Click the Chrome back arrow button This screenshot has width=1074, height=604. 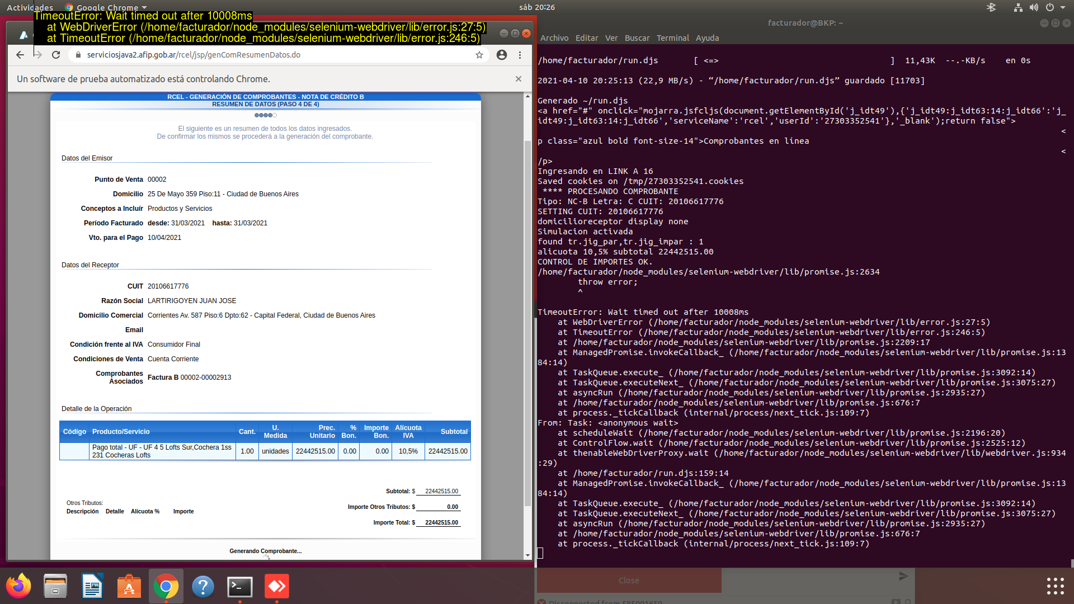(x=20, y=55)
